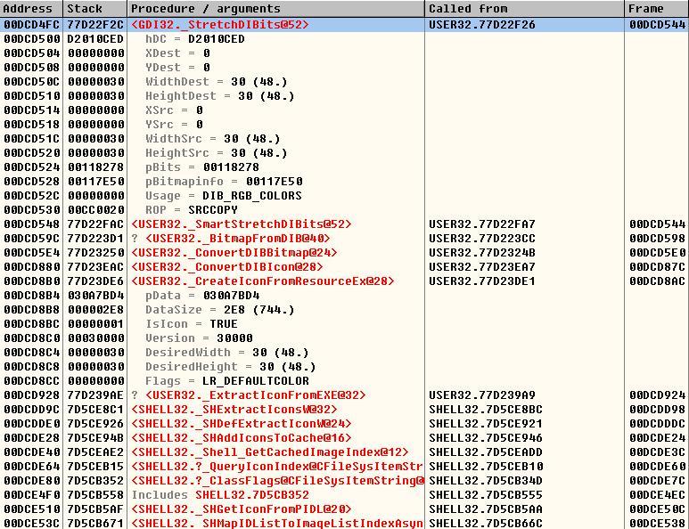The width and height of the screenshot is (689, 529).
Task: Select the SHELL32.?_ClassFlags@CFileSysItemString call
Action: [277, 481]
